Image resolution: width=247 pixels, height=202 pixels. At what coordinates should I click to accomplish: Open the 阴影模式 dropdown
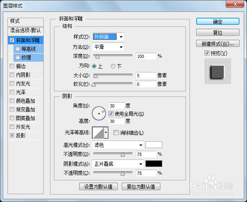coord(118,164)
